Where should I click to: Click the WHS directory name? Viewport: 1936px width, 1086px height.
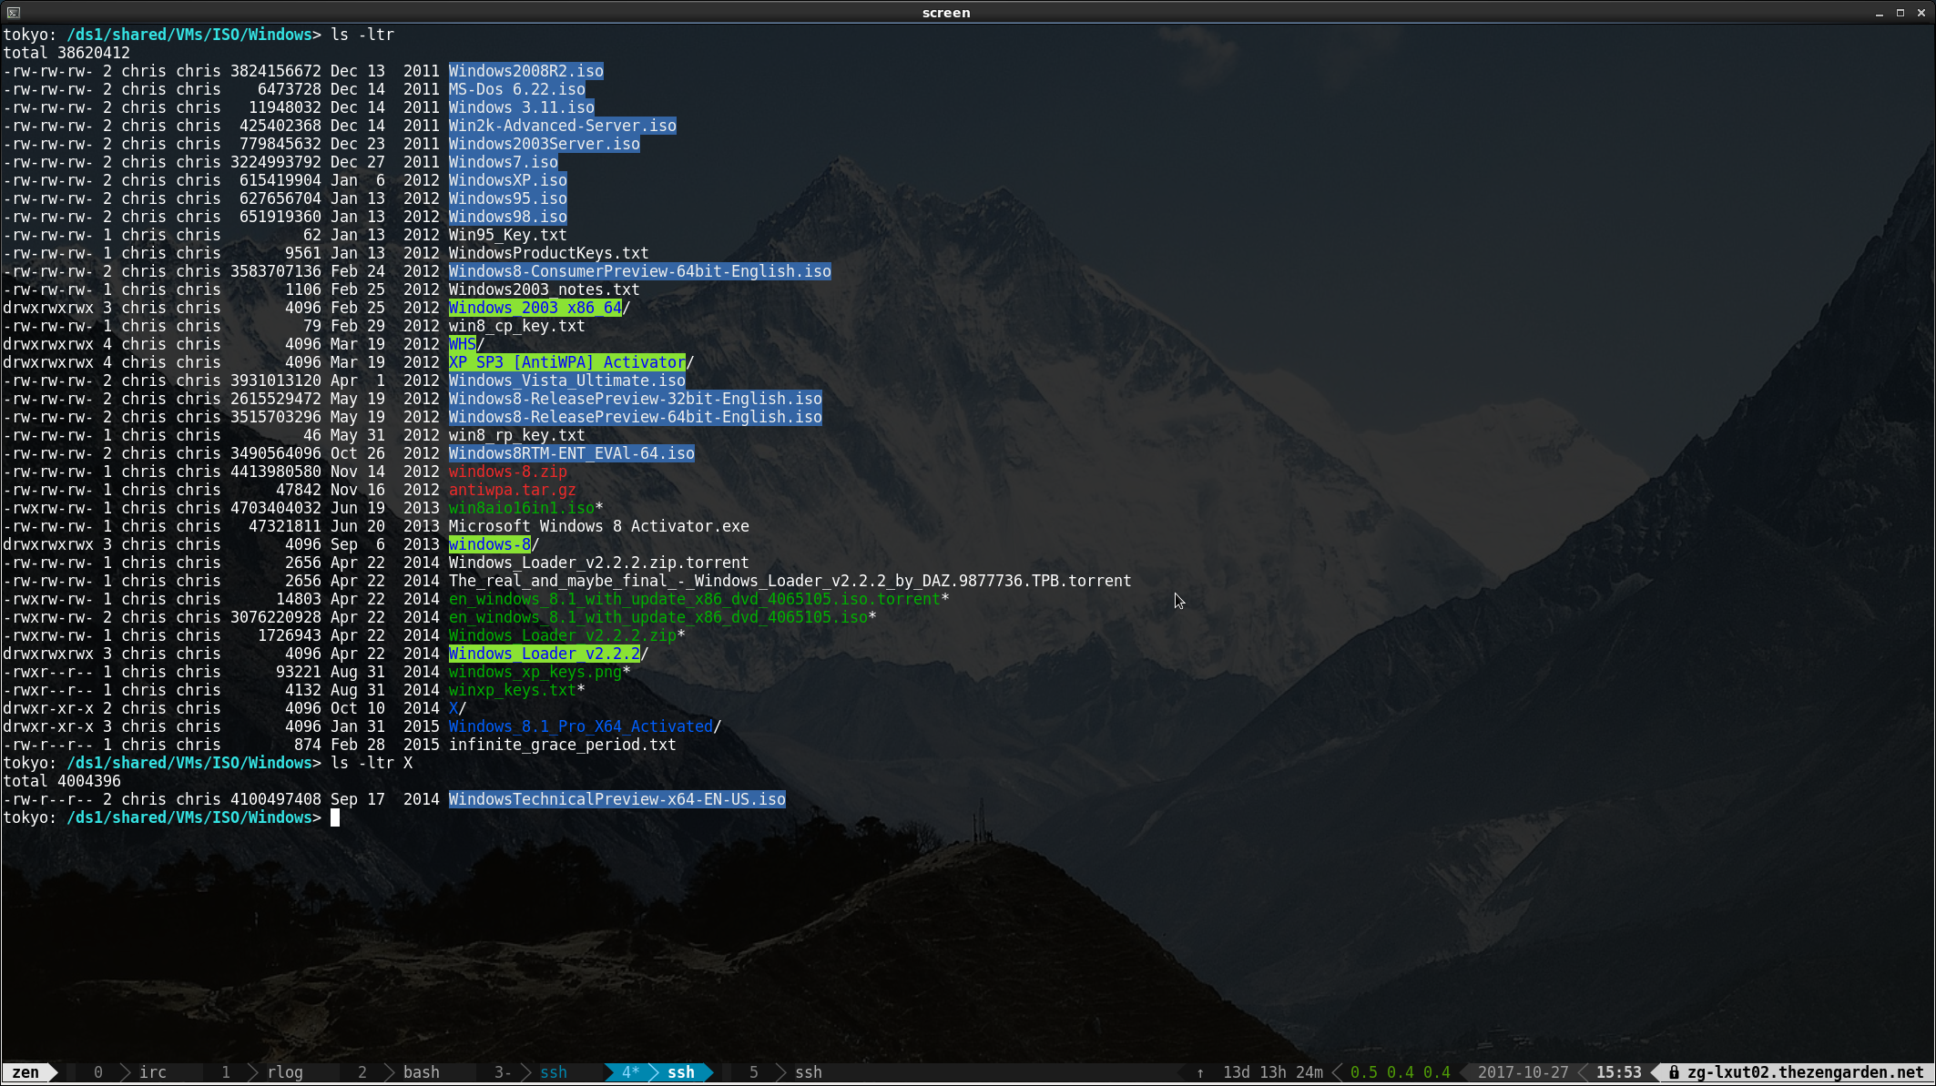(462, 344)
